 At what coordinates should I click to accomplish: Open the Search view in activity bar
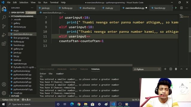click(x=4, y=17)
